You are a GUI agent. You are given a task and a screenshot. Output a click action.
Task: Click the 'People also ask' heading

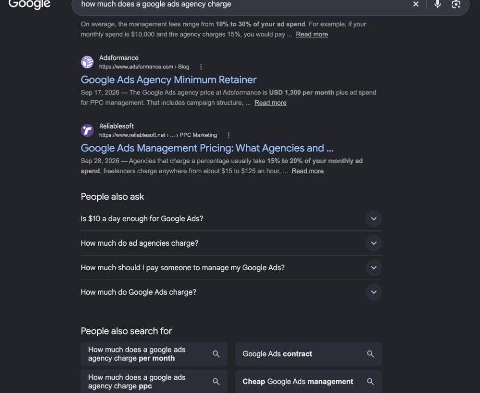[x=112, y=197]
